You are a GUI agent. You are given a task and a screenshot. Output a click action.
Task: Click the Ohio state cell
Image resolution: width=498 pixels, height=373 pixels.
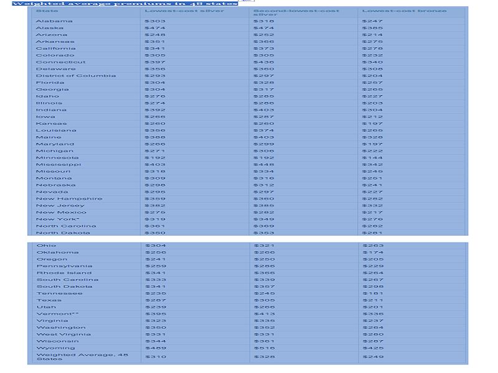point(46,246)
